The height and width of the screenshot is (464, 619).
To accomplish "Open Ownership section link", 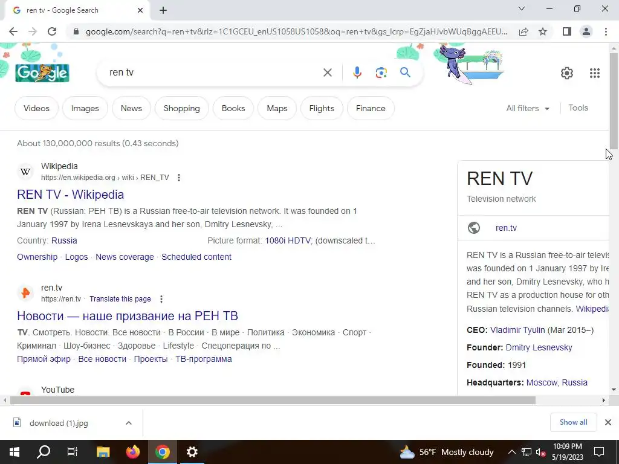I will [37, 257].
